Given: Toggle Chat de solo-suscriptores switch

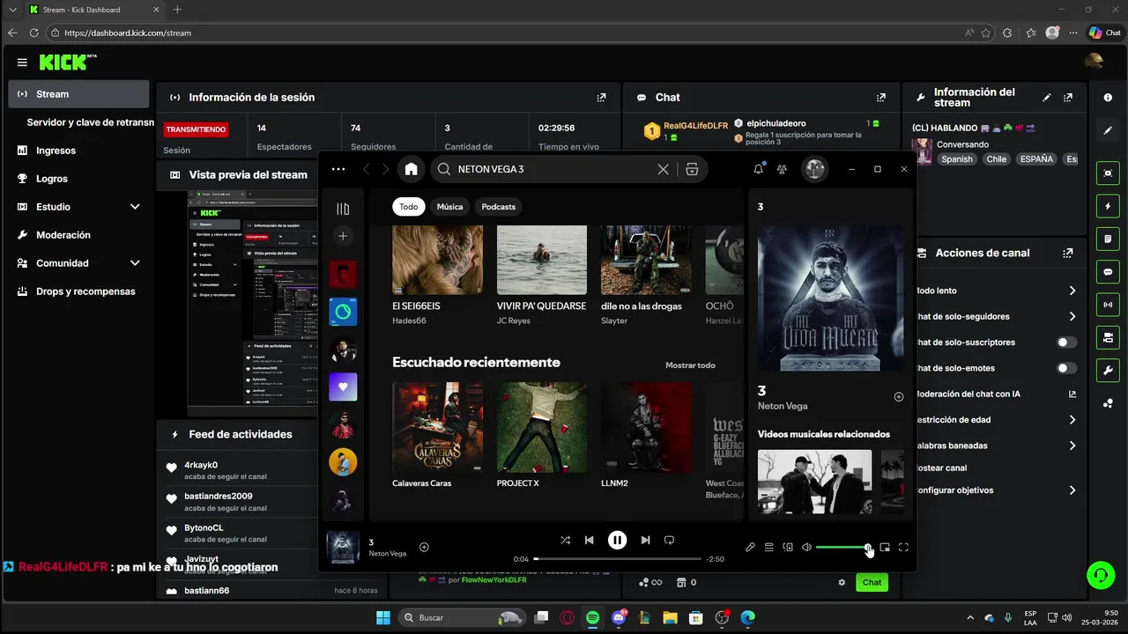Looking at the screenshot, I should point(1066,343).
